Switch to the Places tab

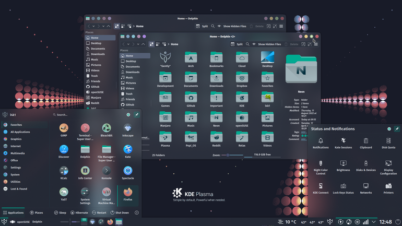37,212
